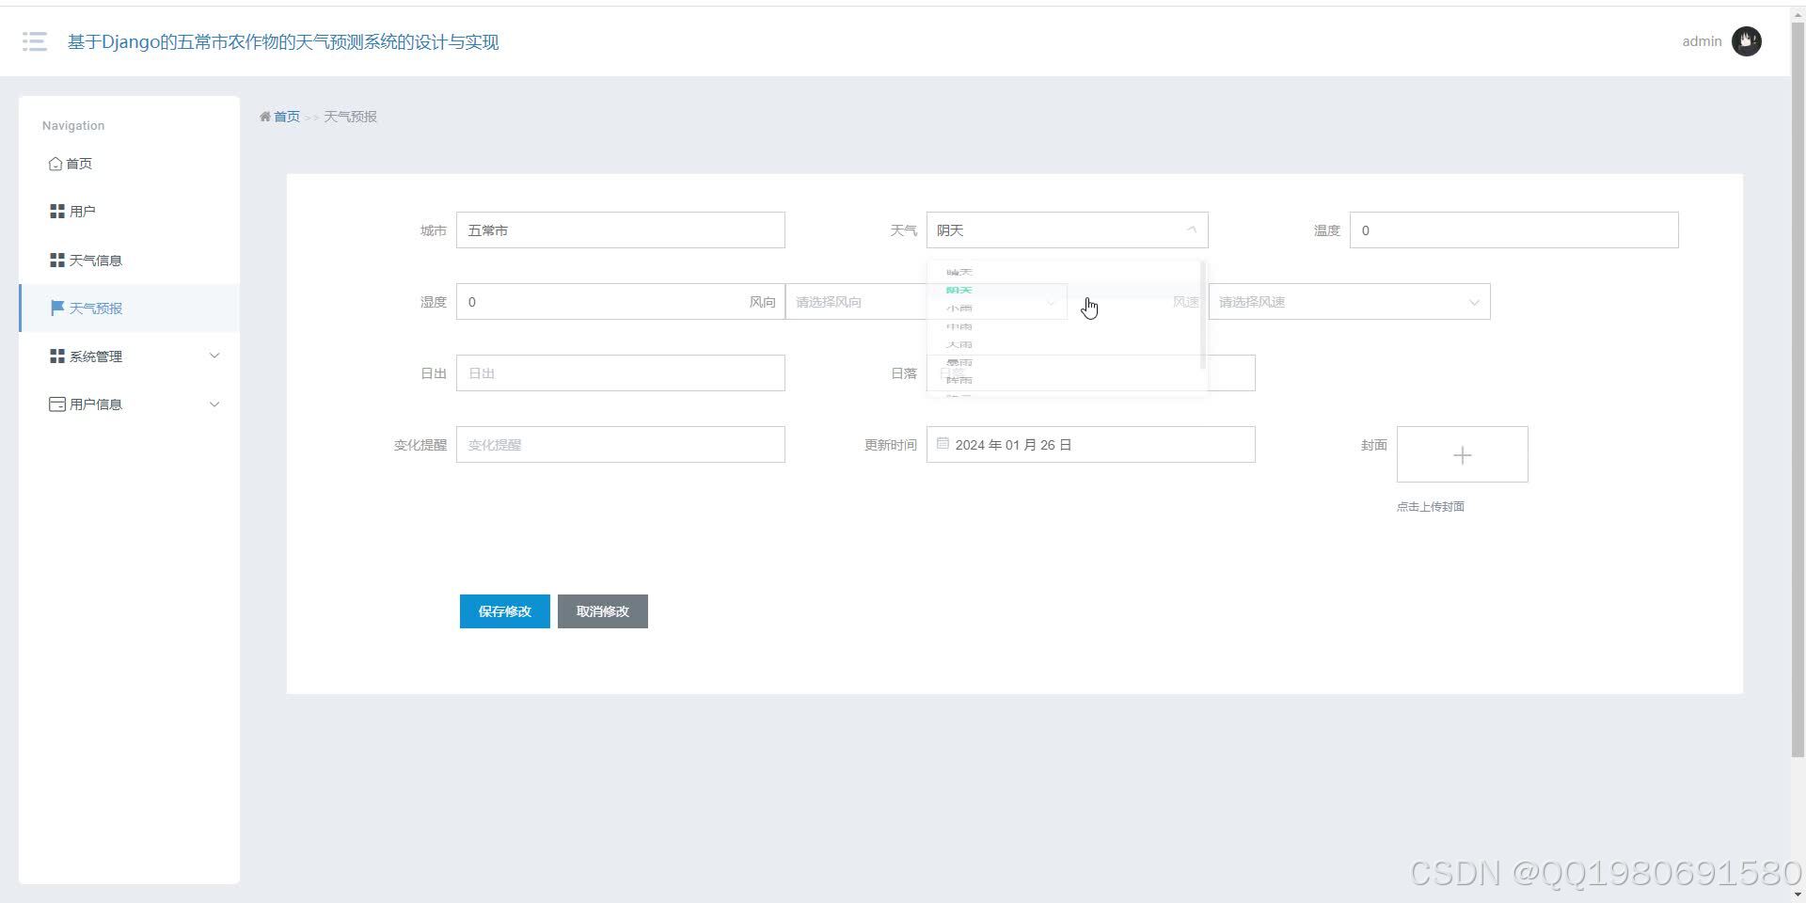Image resolution: width=1806 pixels, height=903 pixels.
Task: Click the flag icon beside 天气预报
Action: (x=57, y=308)
